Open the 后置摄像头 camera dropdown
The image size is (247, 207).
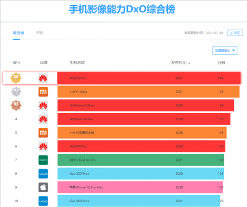tap(225, 50)
